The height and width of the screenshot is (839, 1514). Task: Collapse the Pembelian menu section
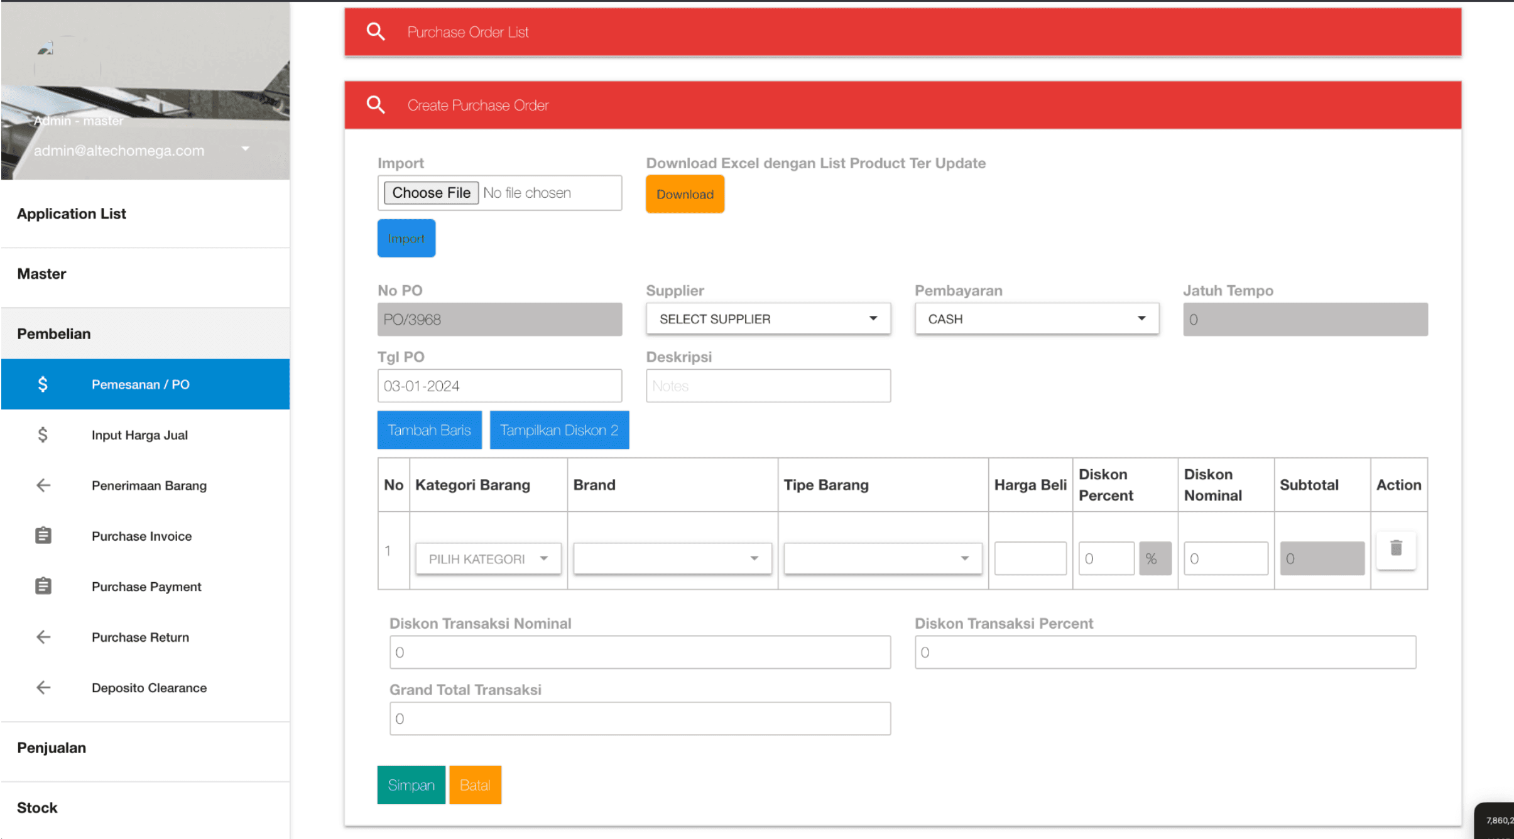(x=145, y=333)
